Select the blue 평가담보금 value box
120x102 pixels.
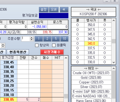coord(54,15)
